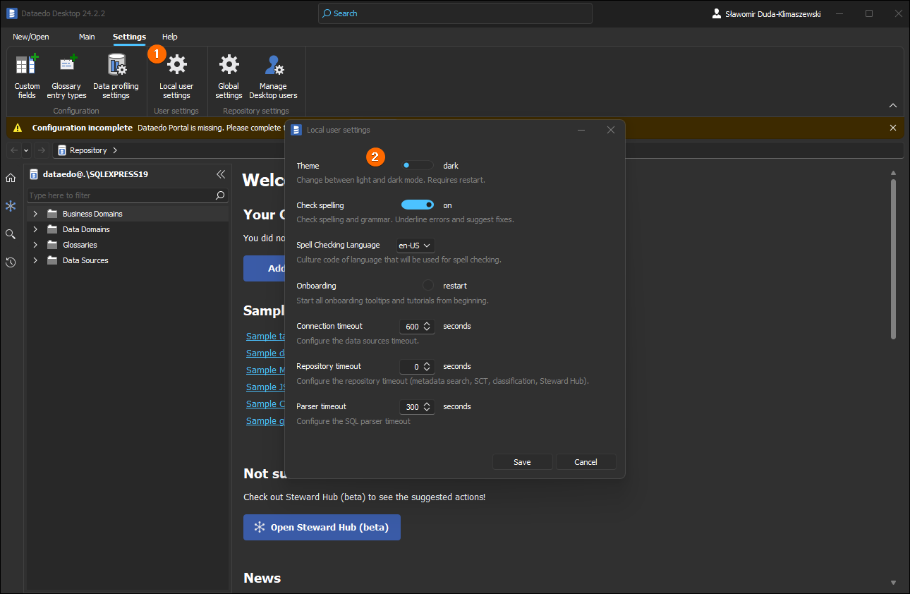The image size is (910, 594).
Task: Click the Repository breadcrumb database icon
Action: tap(62, 150)
